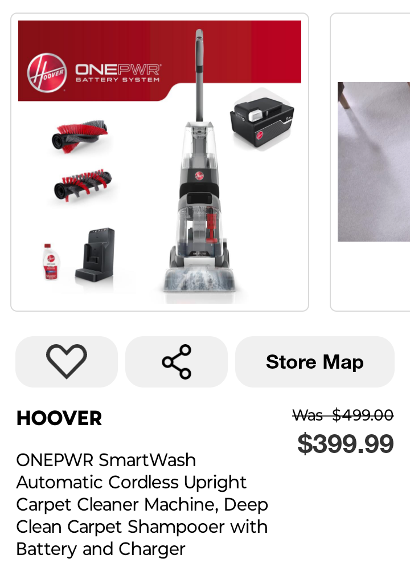Tap the carpet cleaner nozzle base

(199, 280)
